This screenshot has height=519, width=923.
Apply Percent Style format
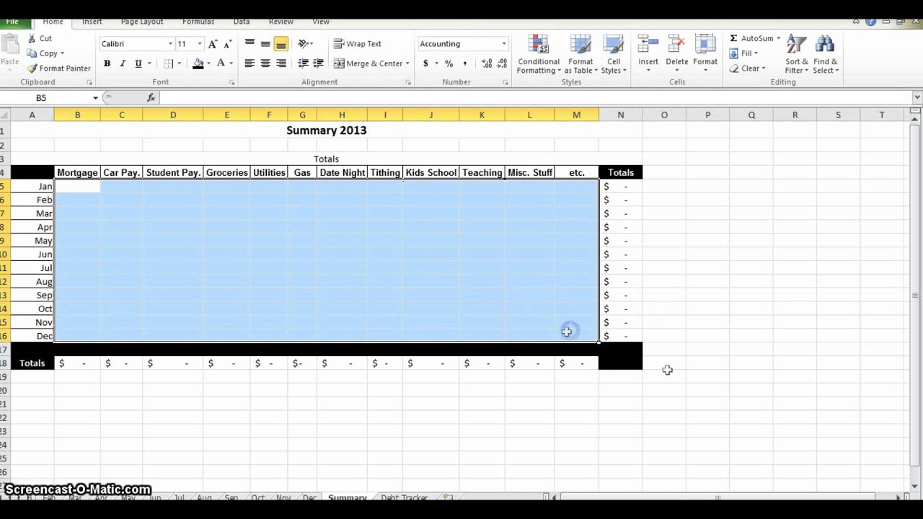(x=449, y=63)
